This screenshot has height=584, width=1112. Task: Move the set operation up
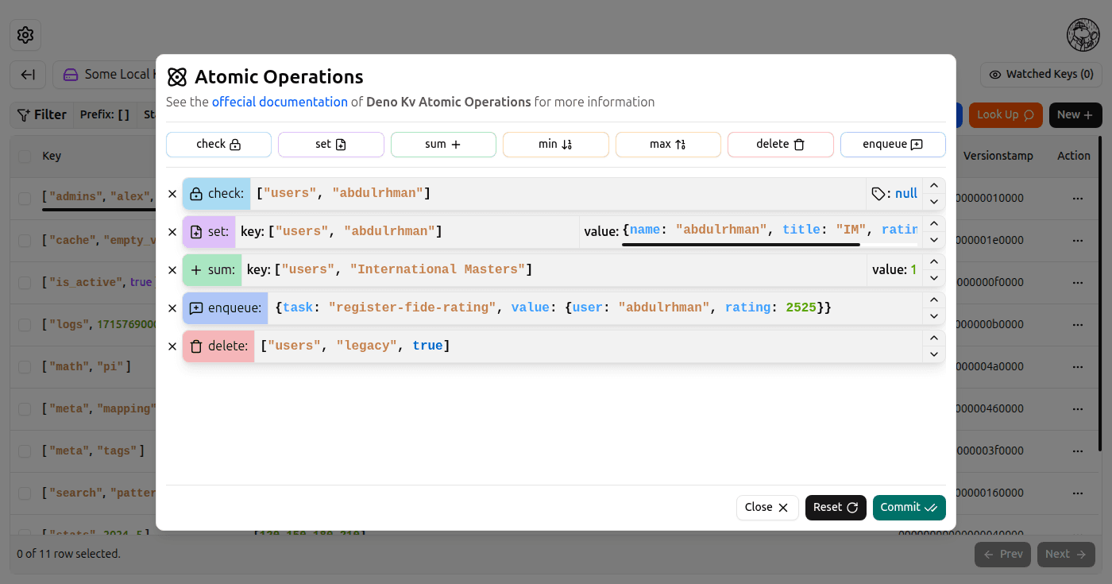[934, 224]
